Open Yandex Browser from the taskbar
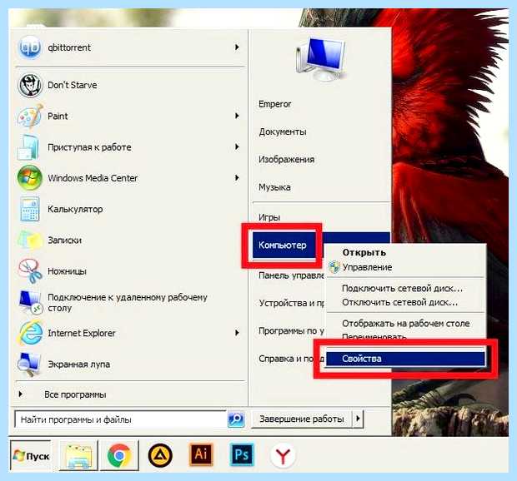517x481 pixels. pyautogui.click(x=283, y=456)
